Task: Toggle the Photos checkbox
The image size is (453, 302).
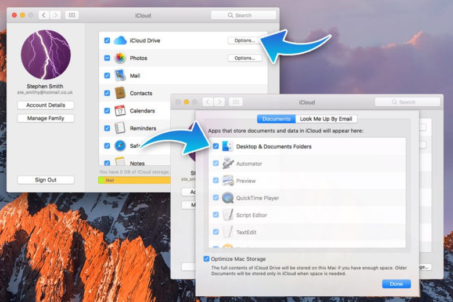Action: click(x=107, y=58)
